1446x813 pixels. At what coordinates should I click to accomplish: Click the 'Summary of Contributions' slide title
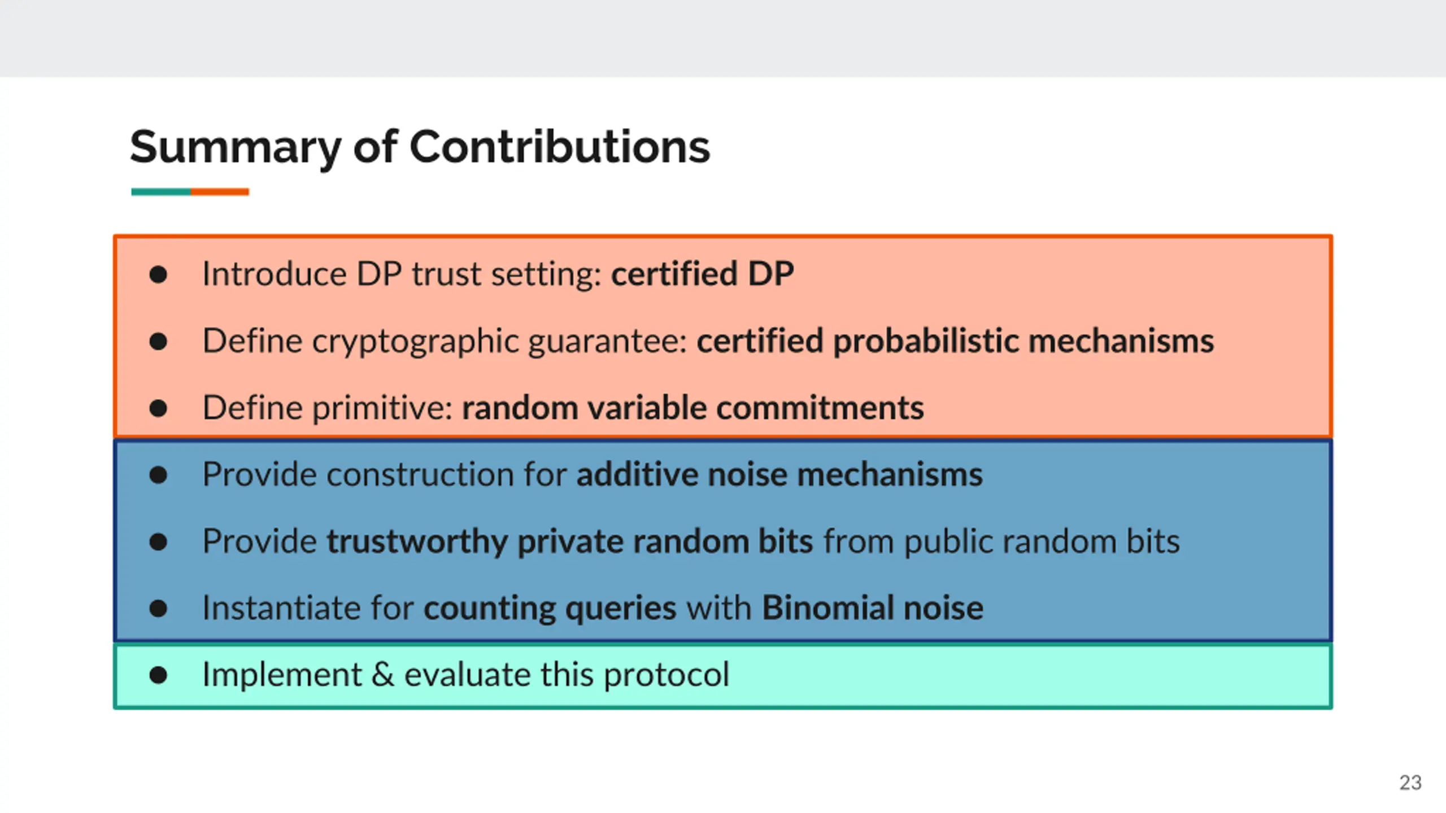click(420, 147)
